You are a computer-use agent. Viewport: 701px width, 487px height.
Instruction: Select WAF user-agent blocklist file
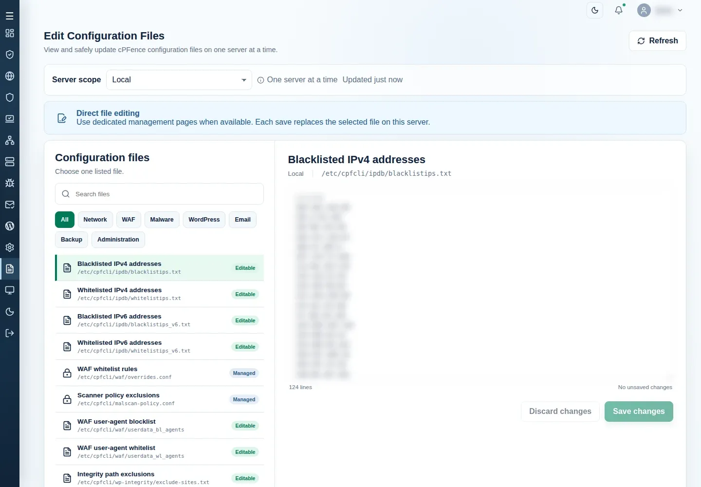pos(159,426)
